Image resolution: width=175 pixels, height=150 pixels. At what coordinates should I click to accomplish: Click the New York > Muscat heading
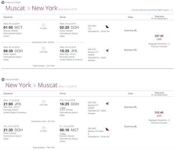31,85
